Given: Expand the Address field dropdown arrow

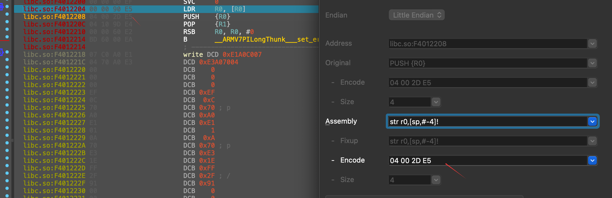Looking at the screenshot, I should pos(592,44).
